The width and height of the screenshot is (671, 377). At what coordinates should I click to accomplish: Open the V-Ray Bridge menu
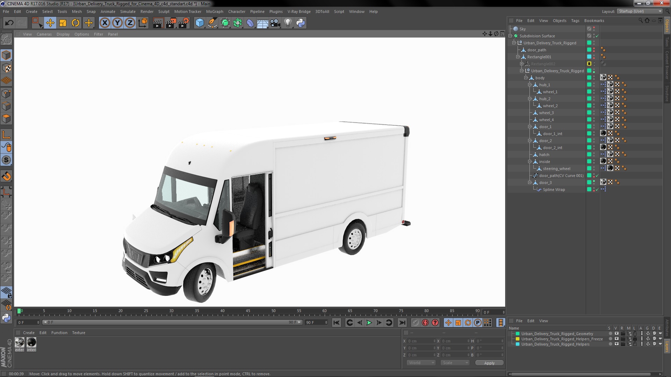299,12
